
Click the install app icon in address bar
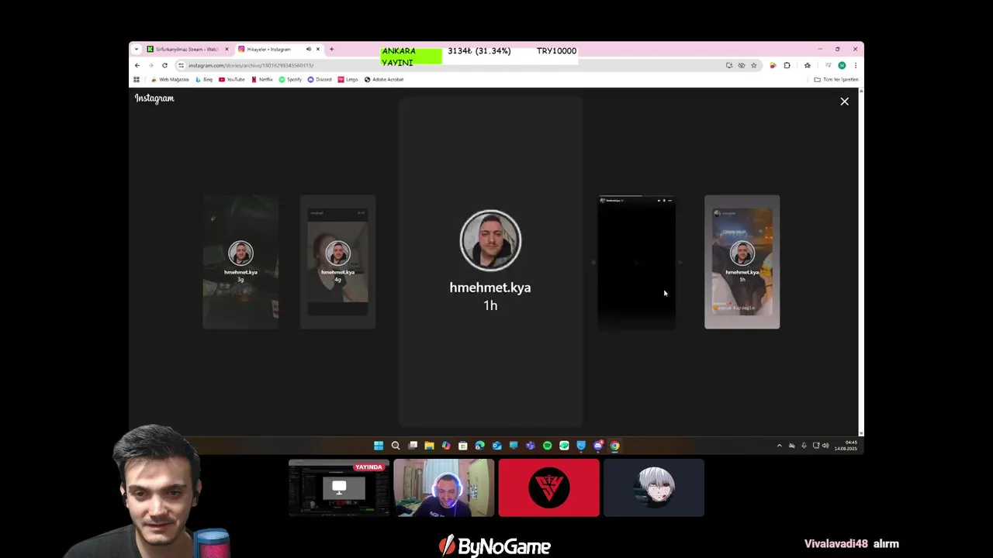728,65
